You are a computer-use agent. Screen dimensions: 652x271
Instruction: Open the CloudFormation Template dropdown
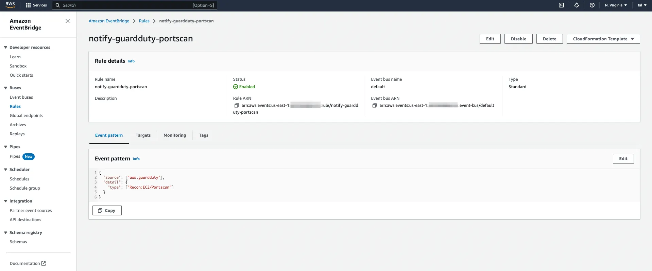(x=603, y=39)
